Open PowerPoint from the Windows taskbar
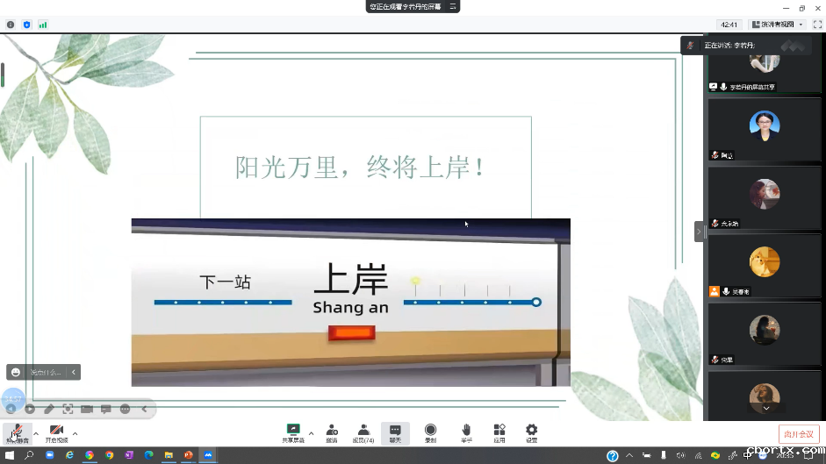This screenshot has height=464, width=826. 188,456
